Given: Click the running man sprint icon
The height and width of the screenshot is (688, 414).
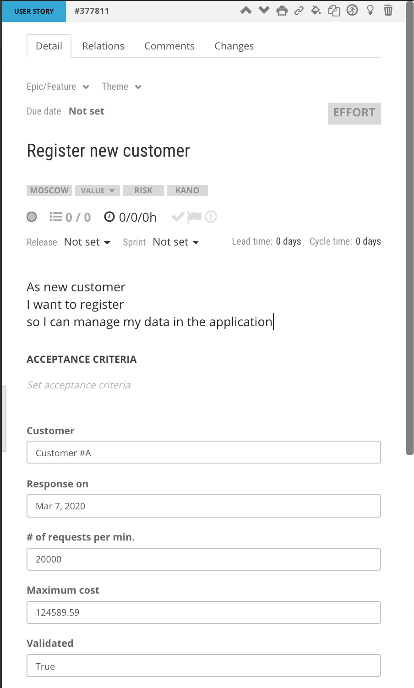Looking at the screenshot, I should coord(352,10).
